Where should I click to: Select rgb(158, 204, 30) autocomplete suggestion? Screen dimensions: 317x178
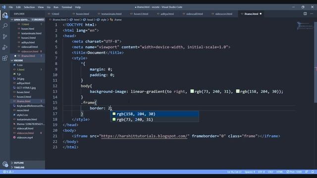(155, 114)
